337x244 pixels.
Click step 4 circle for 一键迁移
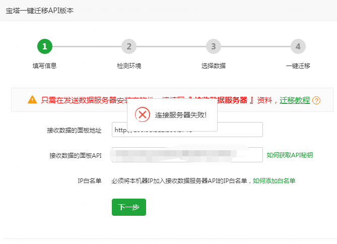(298, 46)
